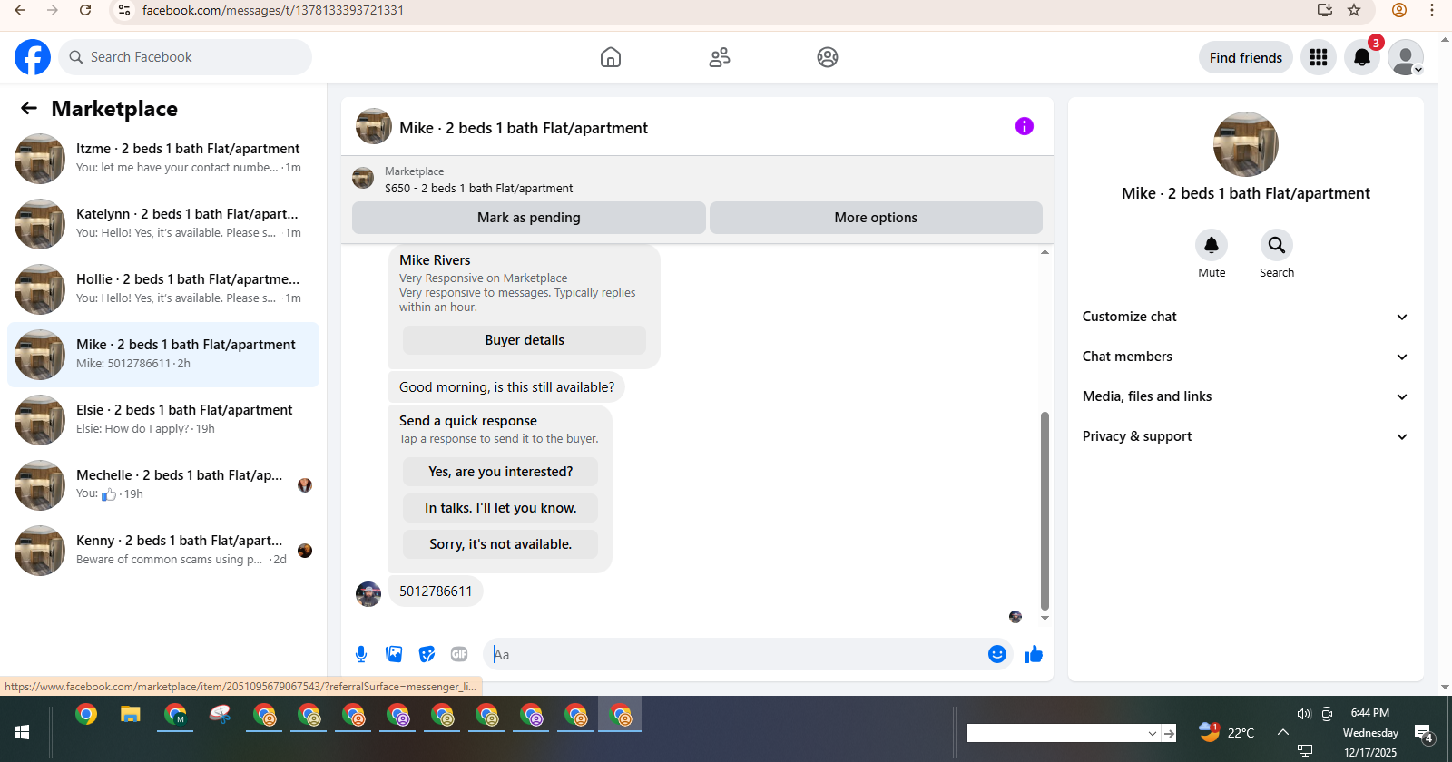Click the Search Facebook field

pyautogui.click(x=185, y=57)
